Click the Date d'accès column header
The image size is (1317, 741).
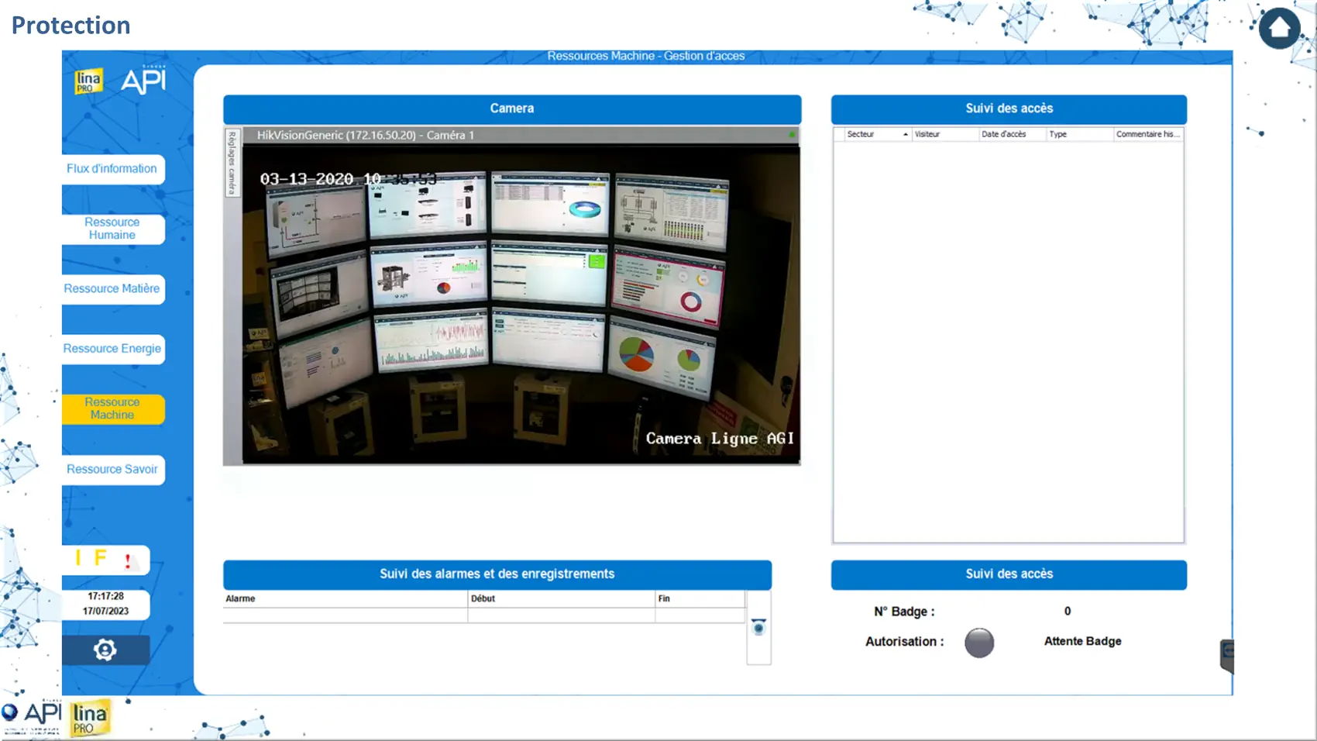[x=1003, y=135]
